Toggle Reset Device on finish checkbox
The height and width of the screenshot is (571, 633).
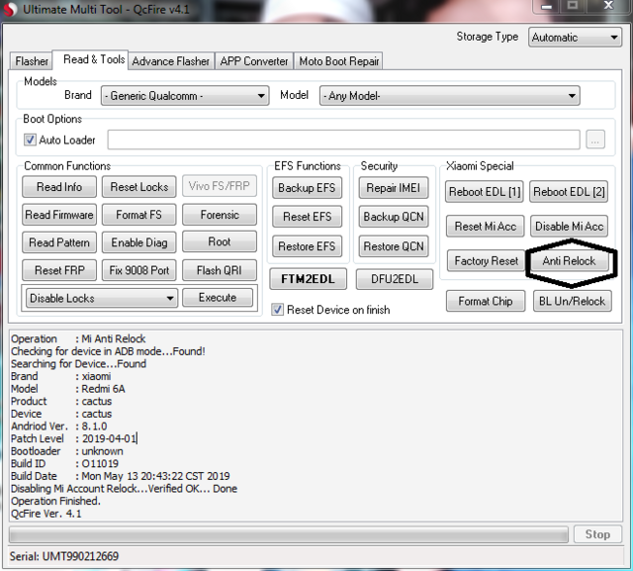277,310
